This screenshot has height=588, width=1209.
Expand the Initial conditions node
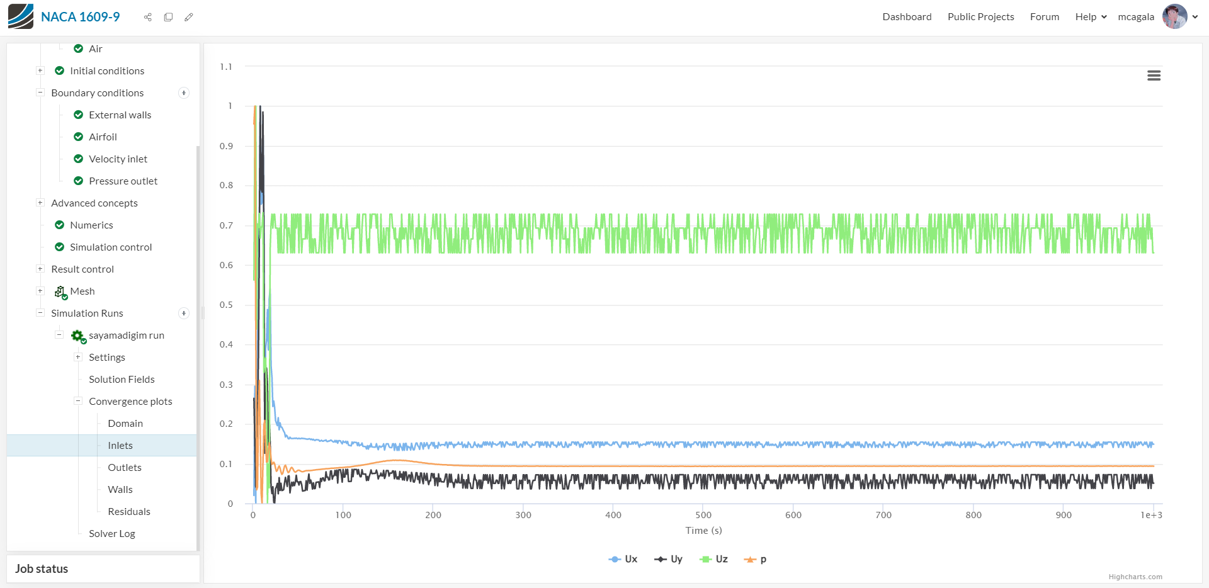[x=40, y=71]
